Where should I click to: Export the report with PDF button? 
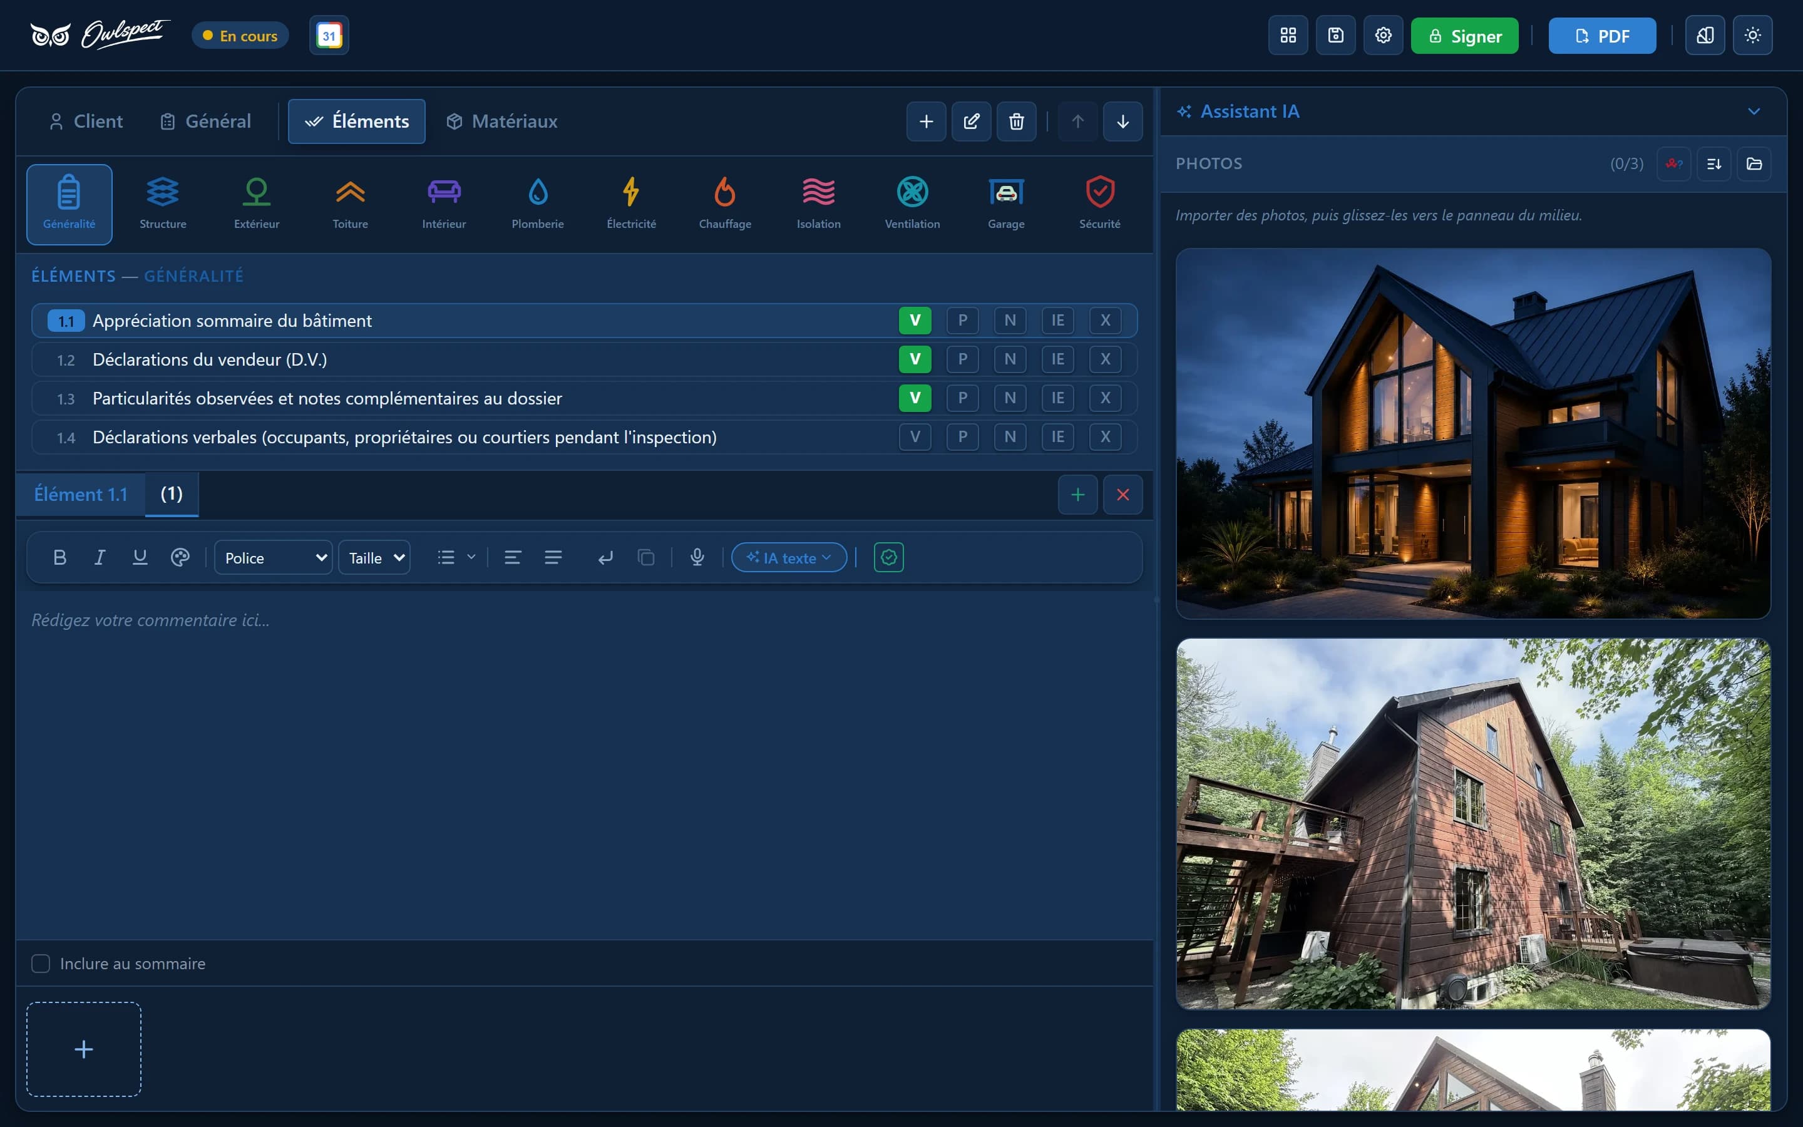click(x=1603, y=36)
